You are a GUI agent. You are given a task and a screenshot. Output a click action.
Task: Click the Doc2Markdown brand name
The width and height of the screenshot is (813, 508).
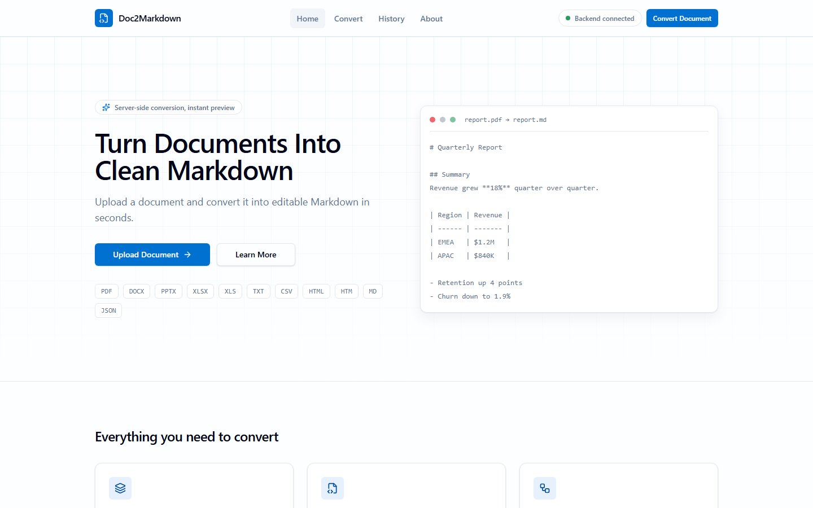pyautogui.click(x=150, y=18)
